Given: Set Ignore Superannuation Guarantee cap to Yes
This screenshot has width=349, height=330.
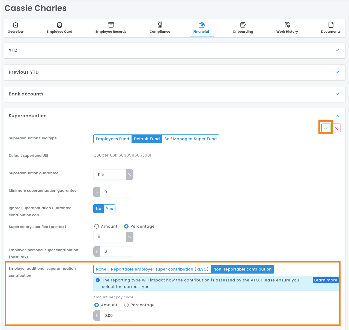Looking at the screenshot, I should tap(109, 209).
